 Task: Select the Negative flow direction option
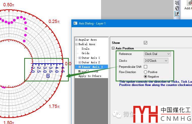tap(146, 76)
